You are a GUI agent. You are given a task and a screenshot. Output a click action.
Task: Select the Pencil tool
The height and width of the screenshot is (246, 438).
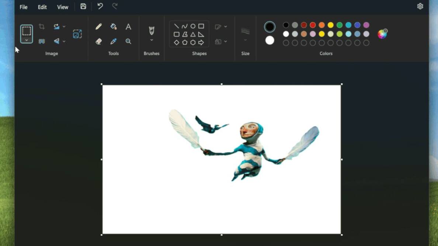[98, 27]
